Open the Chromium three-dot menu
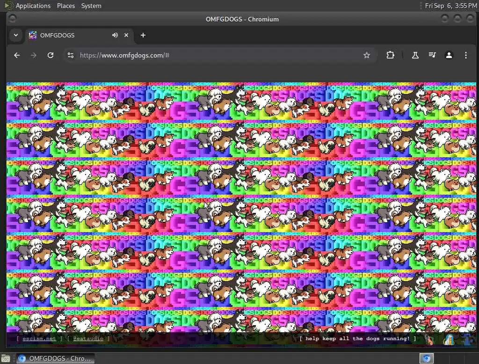This screenshot has width=479, height=364. point(465,55)
